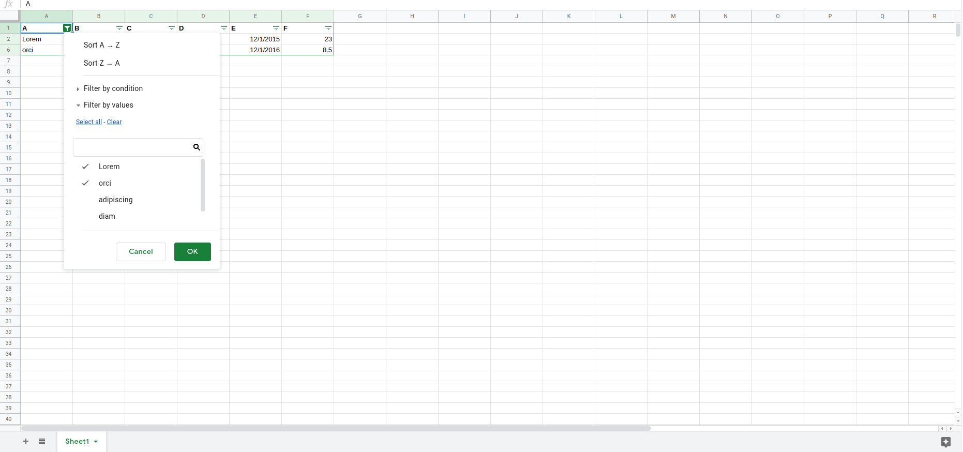
Task: Select the cell containing 8.5
Action: coord(308,50)
